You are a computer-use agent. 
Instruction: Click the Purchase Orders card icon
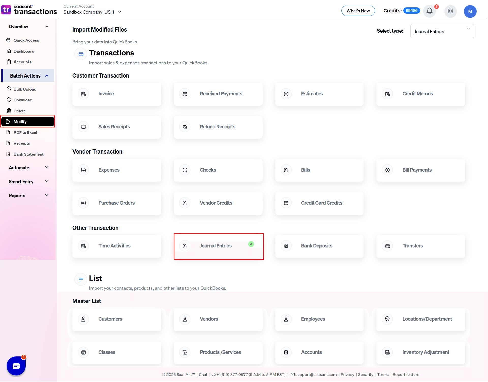tap(83, 203)
